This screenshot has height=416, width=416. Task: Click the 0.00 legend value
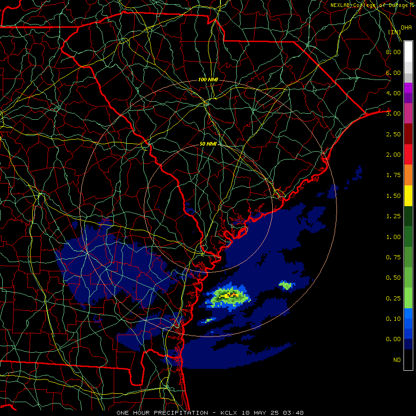[x=393, y=339]
